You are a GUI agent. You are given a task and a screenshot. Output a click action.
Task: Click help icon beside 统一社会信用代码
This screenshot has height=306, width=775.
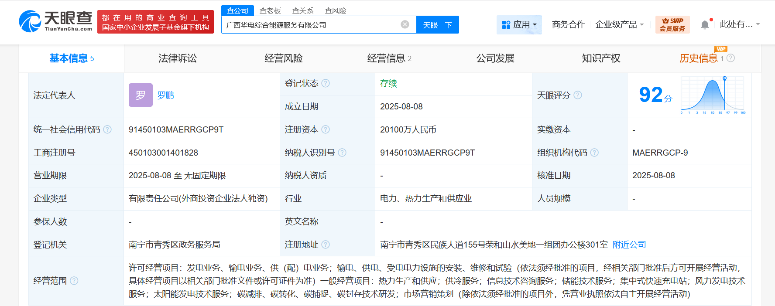107,129
